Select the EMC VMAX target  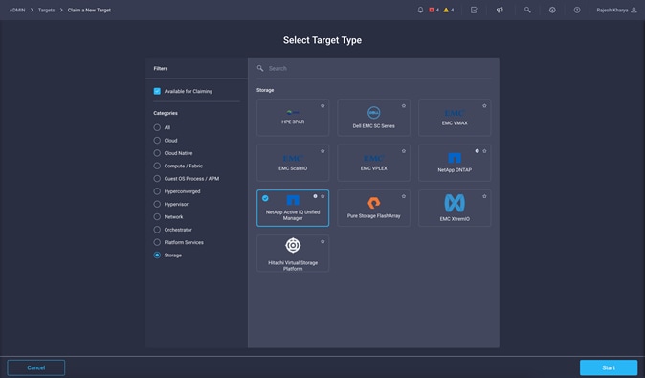(x=455, y=118)
